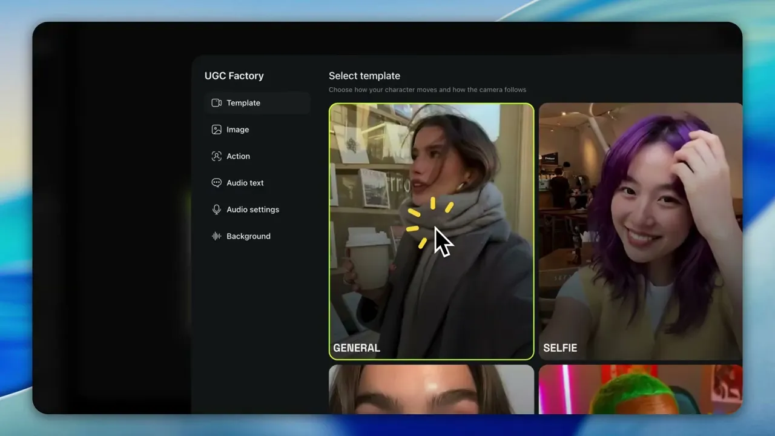Click the UGC Factory title
Screen dimensions: 775x436
point(234,76)
